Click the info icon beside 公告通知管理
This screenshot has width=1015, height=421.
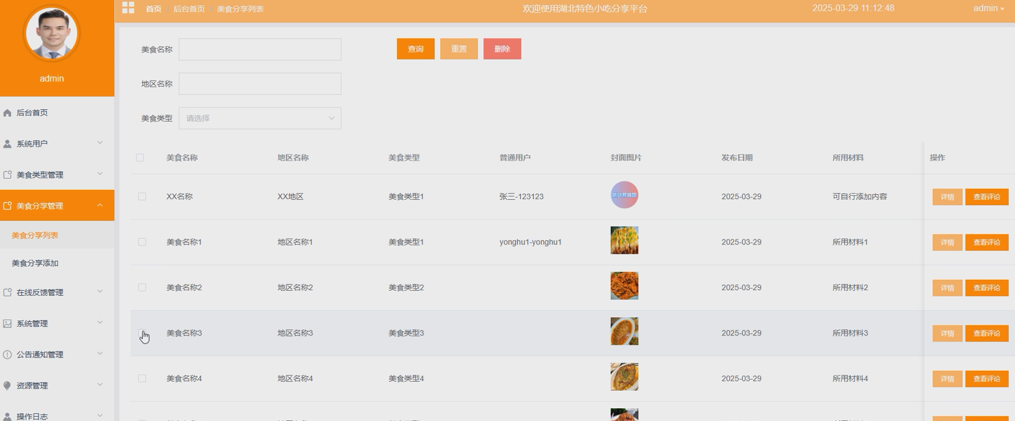click(7, 355)
